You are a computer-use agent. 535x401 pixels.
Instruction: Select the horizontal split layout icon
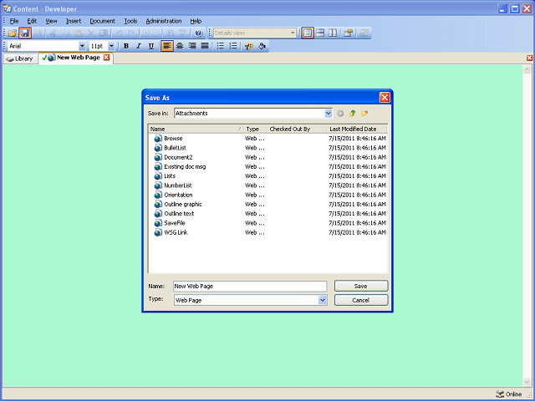tap(320, 33)
